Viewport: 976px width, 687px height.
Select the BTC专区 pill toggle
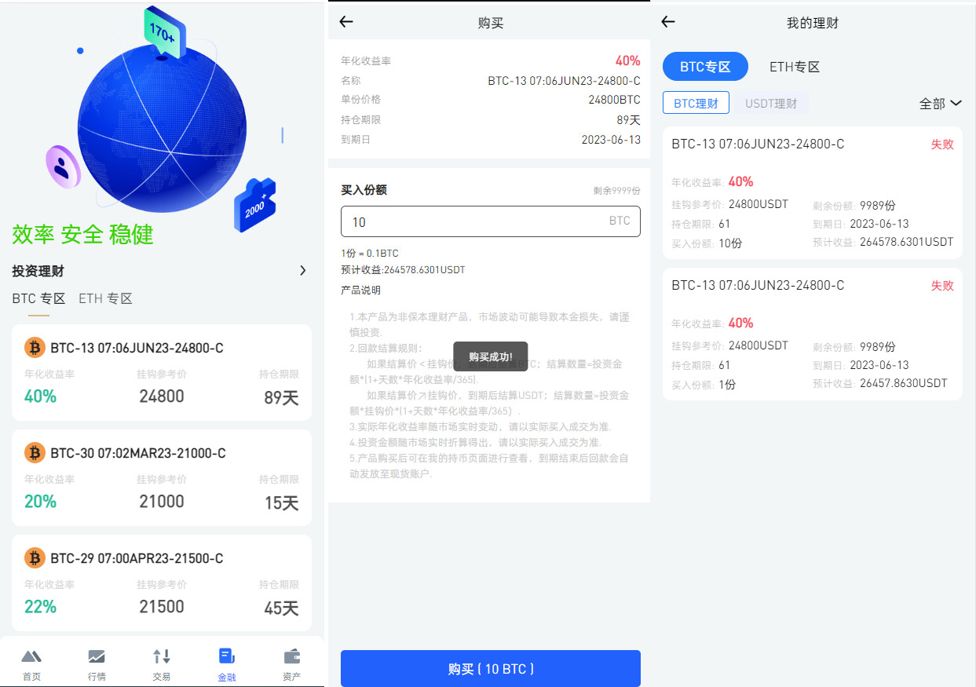tap(705, 67)
